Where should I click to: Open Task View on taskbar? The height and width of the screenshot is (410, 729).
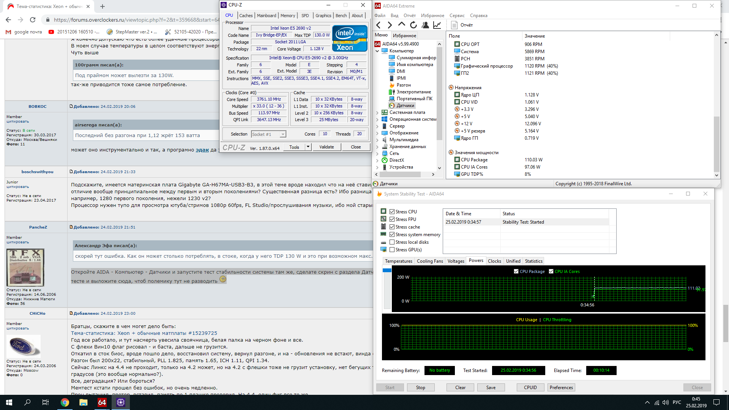click(46, 402)
